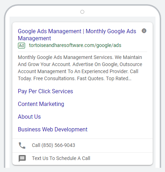Image resolution: width=165 pixels, height=172 pixels.
Task: Open the Google Ads Management headline link
Action: click(77, 35)
